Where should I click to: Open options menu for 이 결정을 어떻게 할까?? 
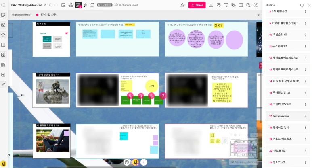(x=306, y=81)
